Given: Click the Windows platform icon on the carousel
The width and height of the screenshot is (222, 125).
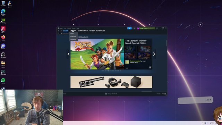Looking at the screenshot, I should [150, 68].
